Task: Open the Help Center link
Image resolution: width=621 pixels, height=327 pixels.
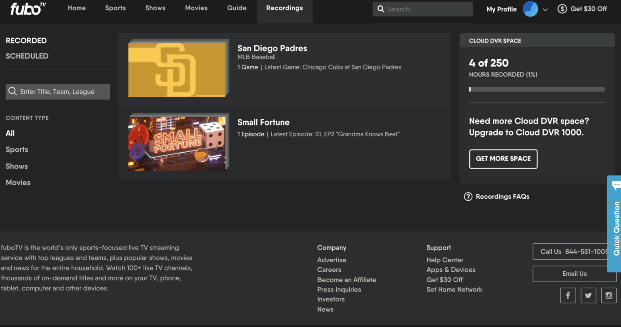Action: (x=445, y=260)
